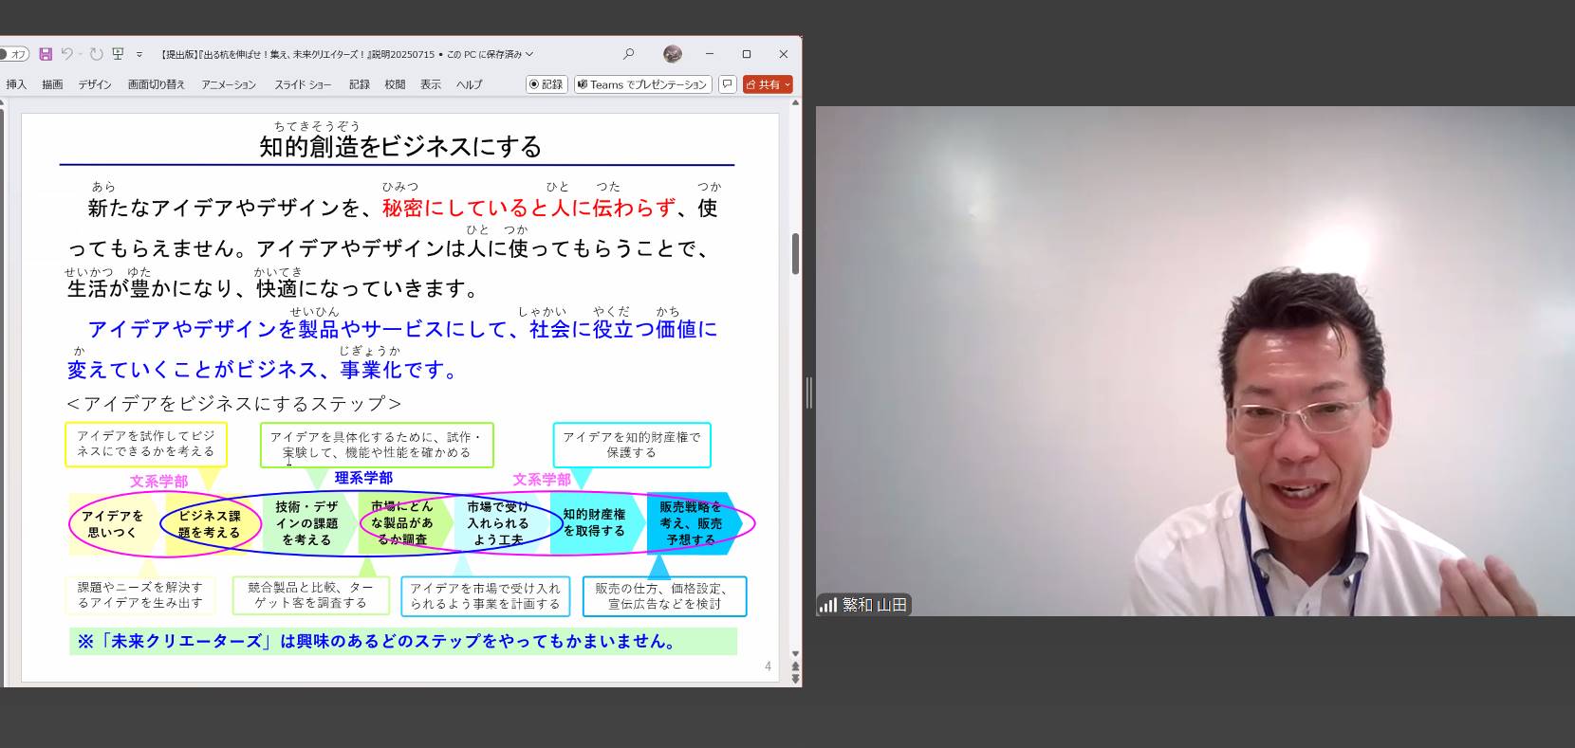The width and height of the screenshot is (1575, 748).
Task: Select the callout 競合製品と比較、ターゲット客を調査する
Action: [x=311, y=595]
